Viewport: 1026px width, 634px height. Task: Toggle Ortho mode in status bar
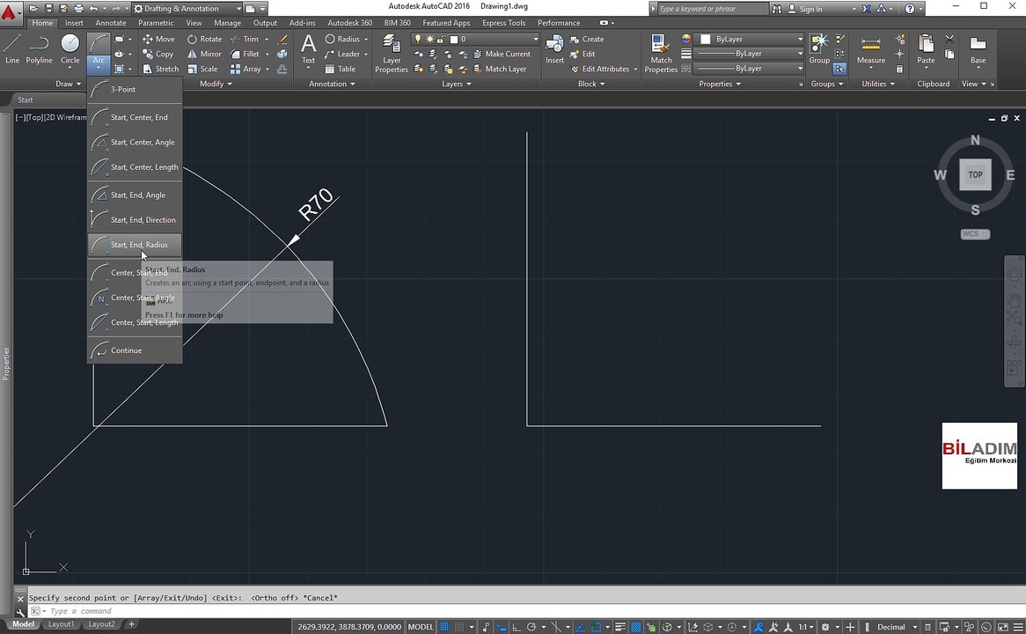tap(517, 627)
